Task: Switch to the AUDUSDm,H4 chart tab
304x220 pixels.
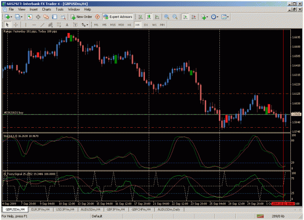Action: (90, 209)
